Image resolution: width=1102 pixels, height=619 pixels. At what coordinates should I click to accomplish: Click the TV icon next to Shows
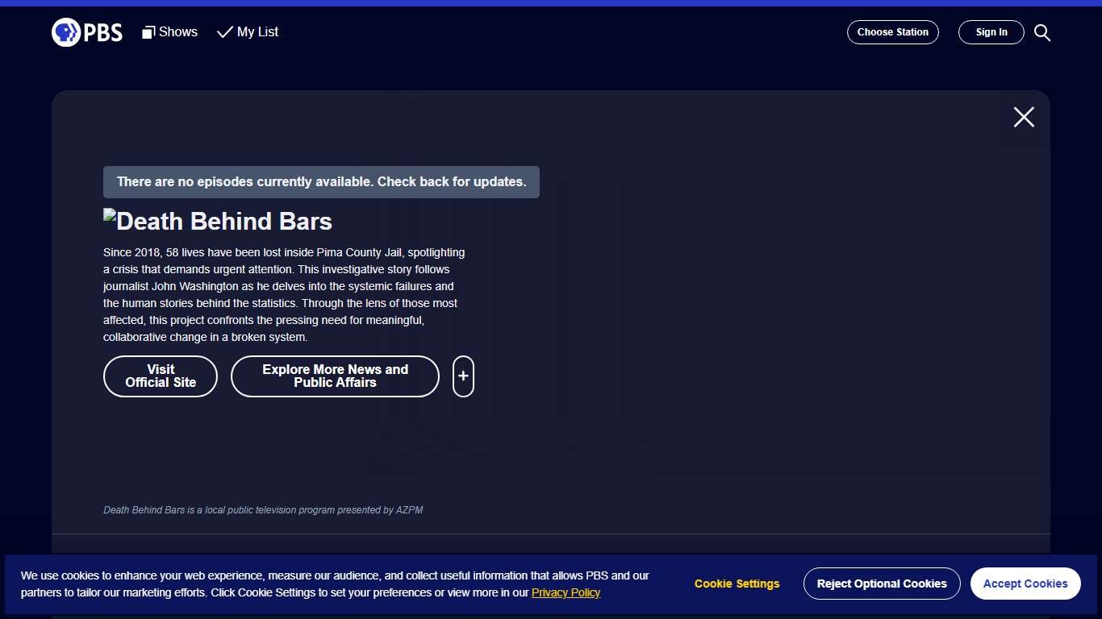148,31
